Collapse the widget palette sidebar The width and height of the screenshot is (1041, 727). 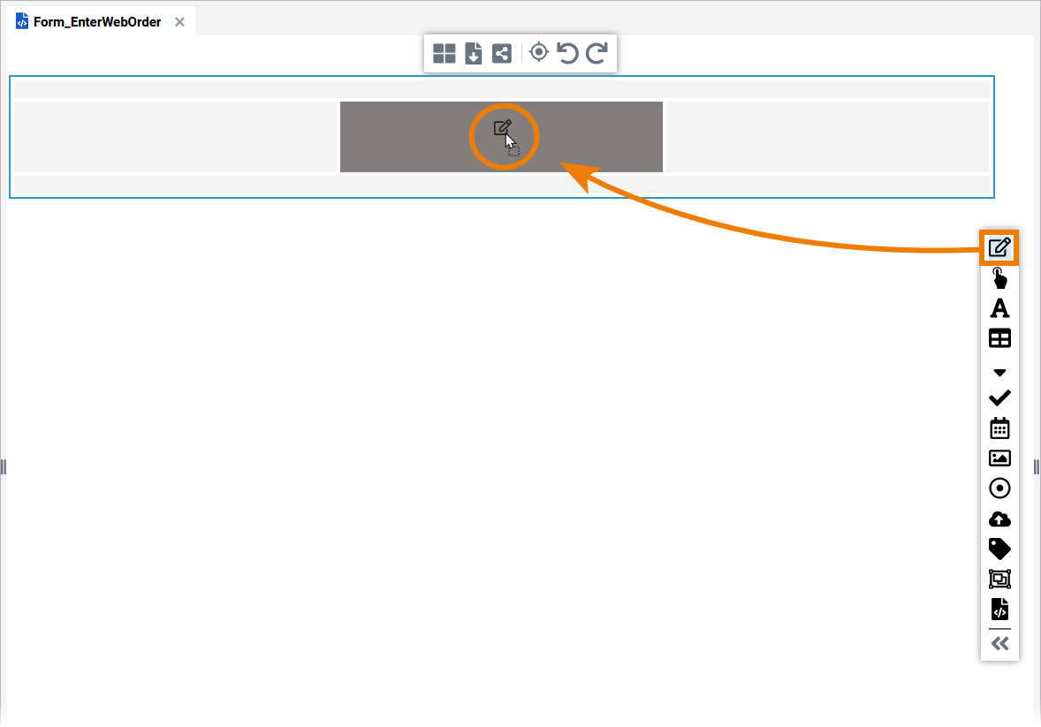click(999, 643)
